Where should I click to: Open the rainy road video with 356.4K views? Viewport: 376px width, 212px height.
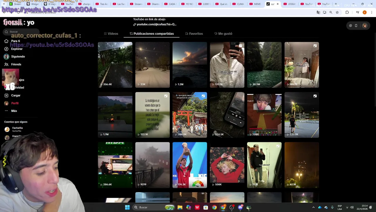(x=115, y=65)
